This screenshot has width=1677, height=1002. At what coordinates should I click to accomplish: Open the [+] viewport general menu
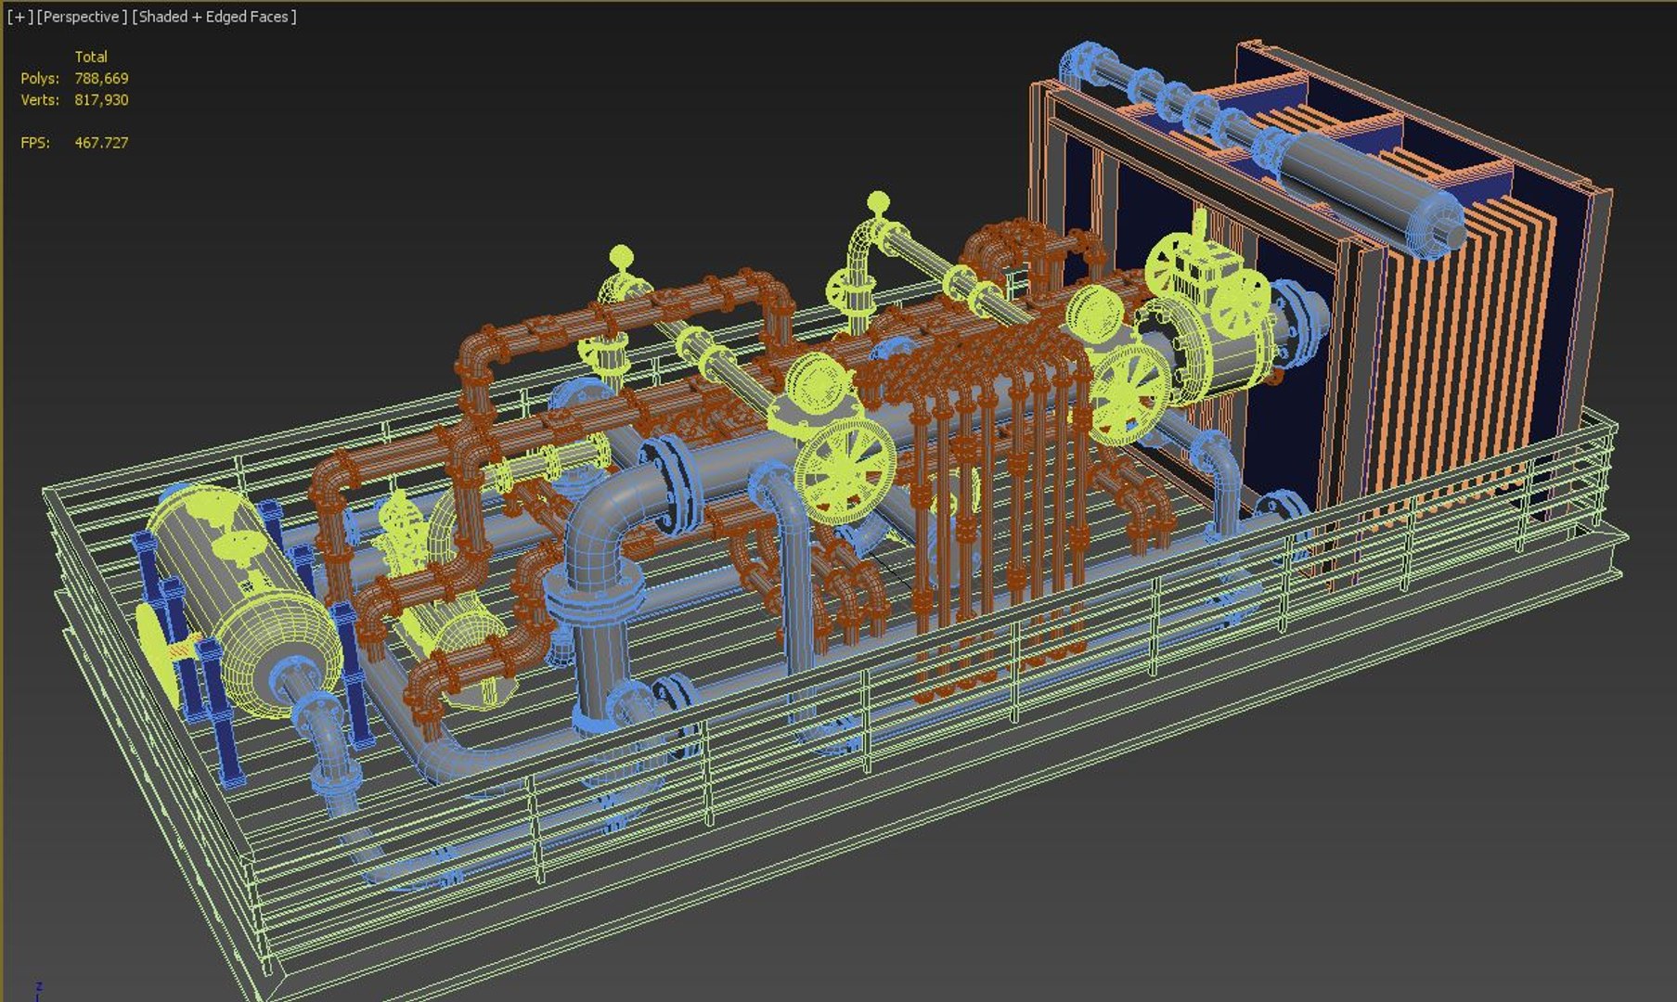pos(19,17)
